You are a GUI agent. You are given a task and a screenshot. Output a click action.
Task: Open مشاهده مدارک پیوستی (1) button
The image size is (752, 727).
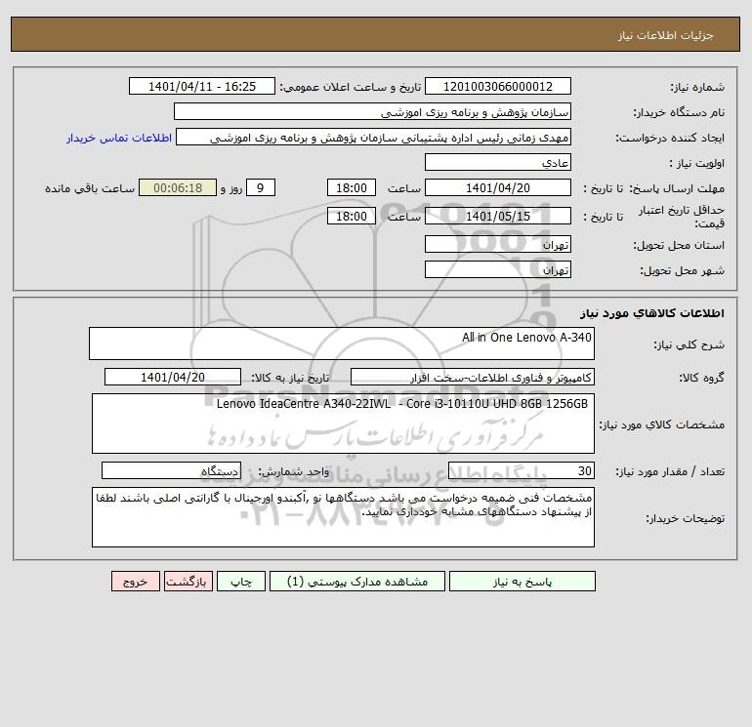[356, 581]
